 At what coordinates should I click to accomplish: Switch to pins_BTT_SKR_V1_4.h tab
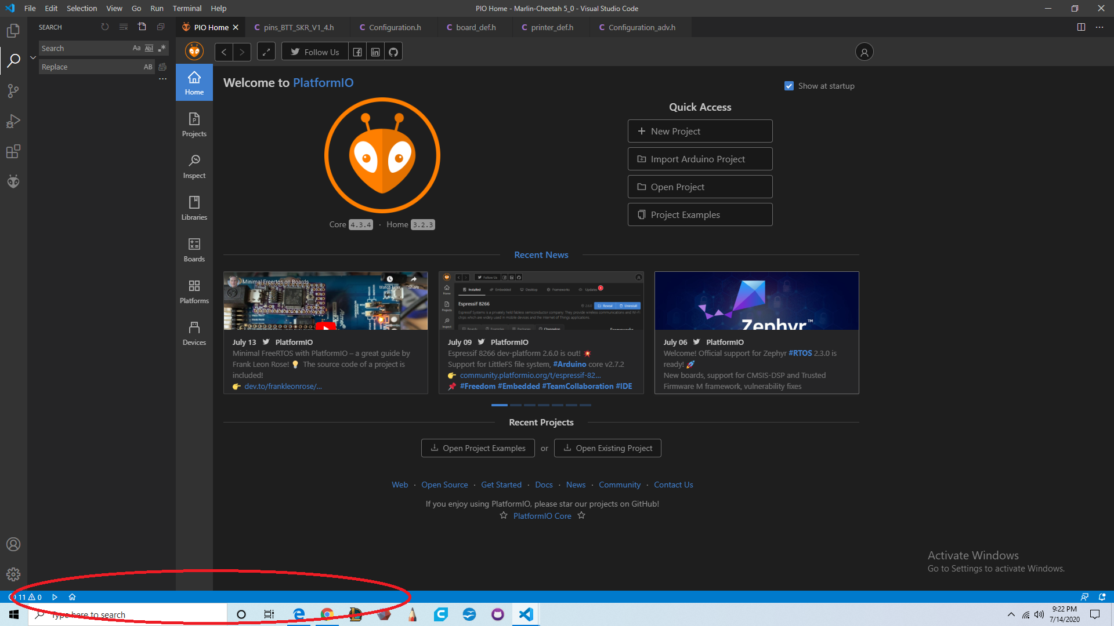pyautogui.click(x=298, y=27)
